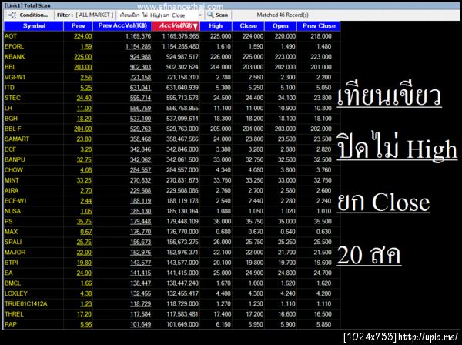Click the Link1 Total Scan title bar

(x=231, y=5)
